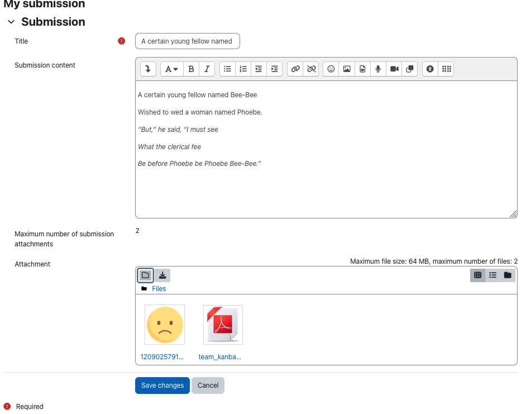The height and width of the screenshot is (414, 526).
Task: Open the screenreader helper grid icon
Action: [446, 69]
